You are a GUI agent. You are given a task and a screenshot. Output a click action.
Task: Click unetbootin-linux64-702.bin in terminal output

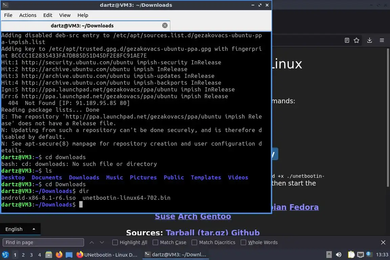click(126, 198)
